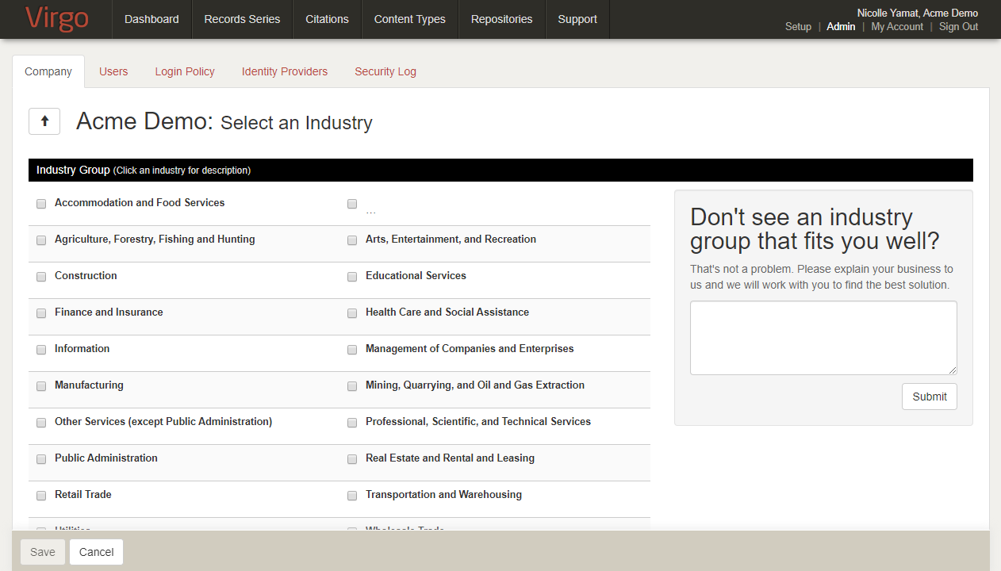Select the Educational Services checkbox
This screenshot has height=571, width=1001.
tap(352, 277)
